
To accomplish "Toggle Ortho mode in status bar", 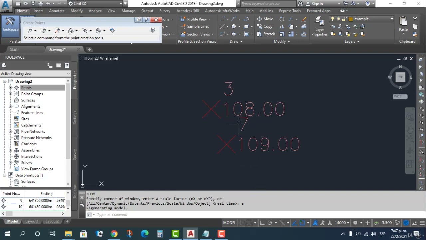I will pos(262,223).
